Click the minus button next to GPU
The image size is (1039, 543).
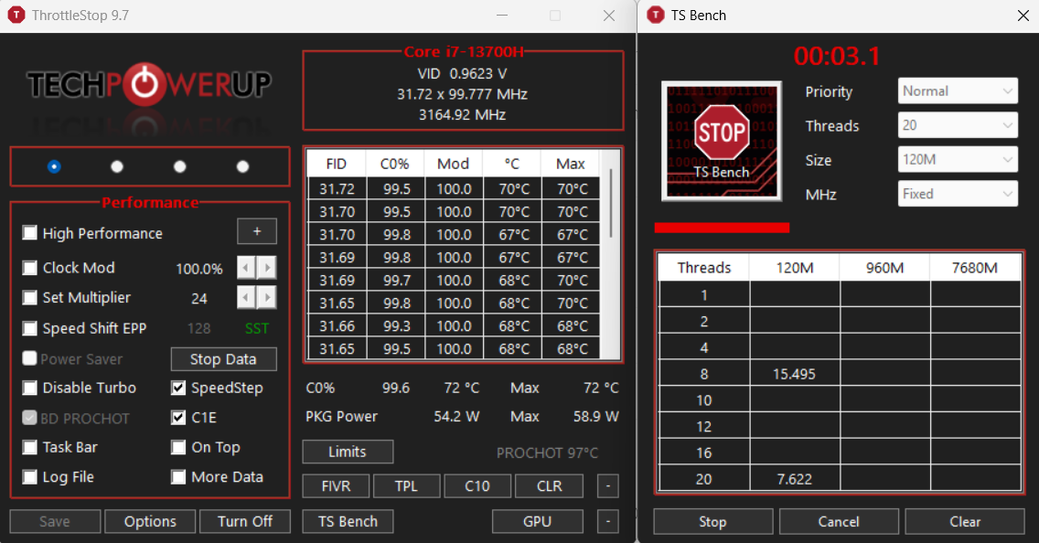click(607, 522)
